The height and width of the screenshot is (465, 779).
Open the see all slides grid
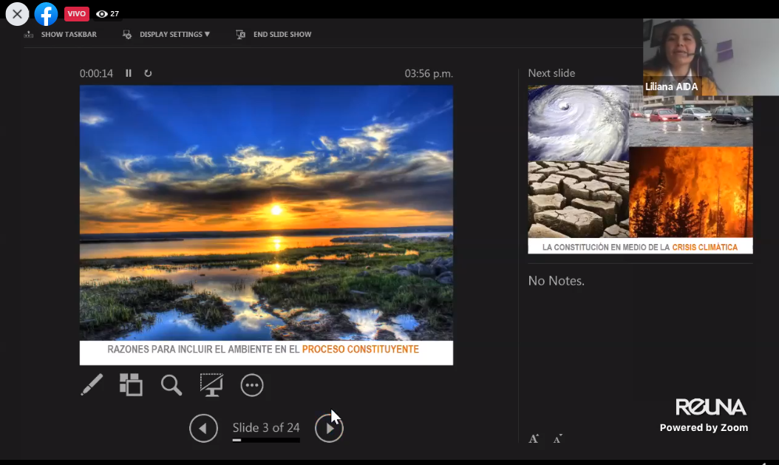pos(131,384)
